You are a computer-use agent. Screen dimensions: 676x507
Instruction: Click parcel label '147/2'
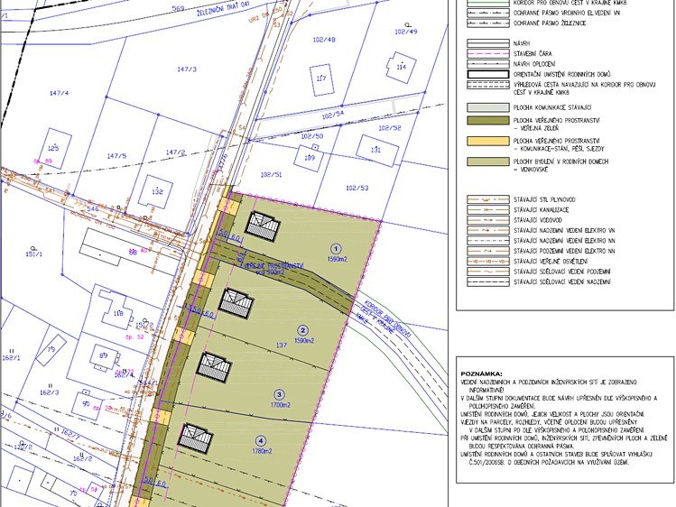click(x=175, y=152)
